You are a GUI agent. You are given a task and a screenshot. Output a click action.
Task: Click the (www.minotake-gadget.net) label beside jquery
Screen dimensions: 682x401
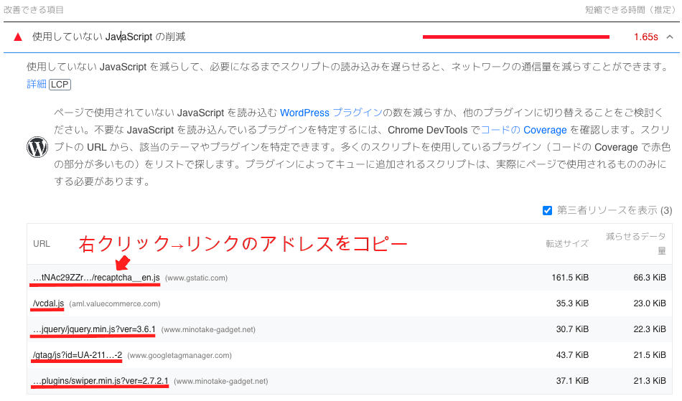[x=208, y=330]
